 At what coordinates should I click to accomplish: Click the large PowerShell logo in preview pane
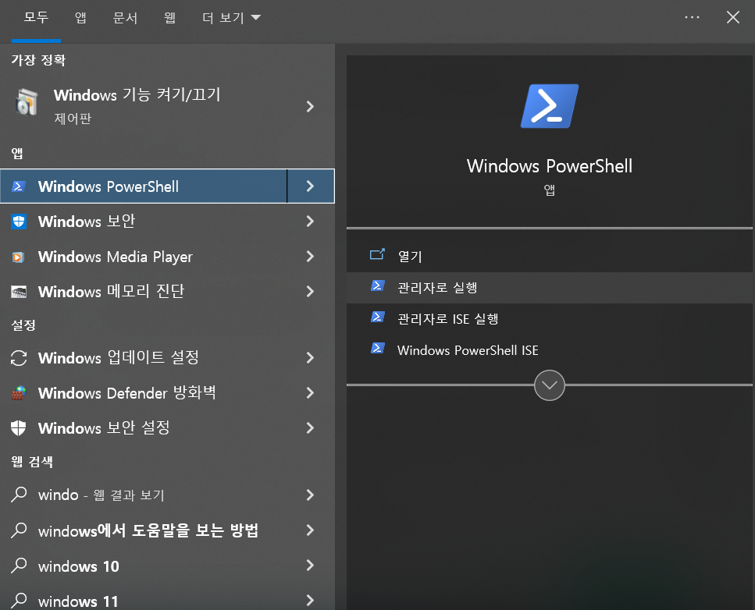click(x=550, y=106)
